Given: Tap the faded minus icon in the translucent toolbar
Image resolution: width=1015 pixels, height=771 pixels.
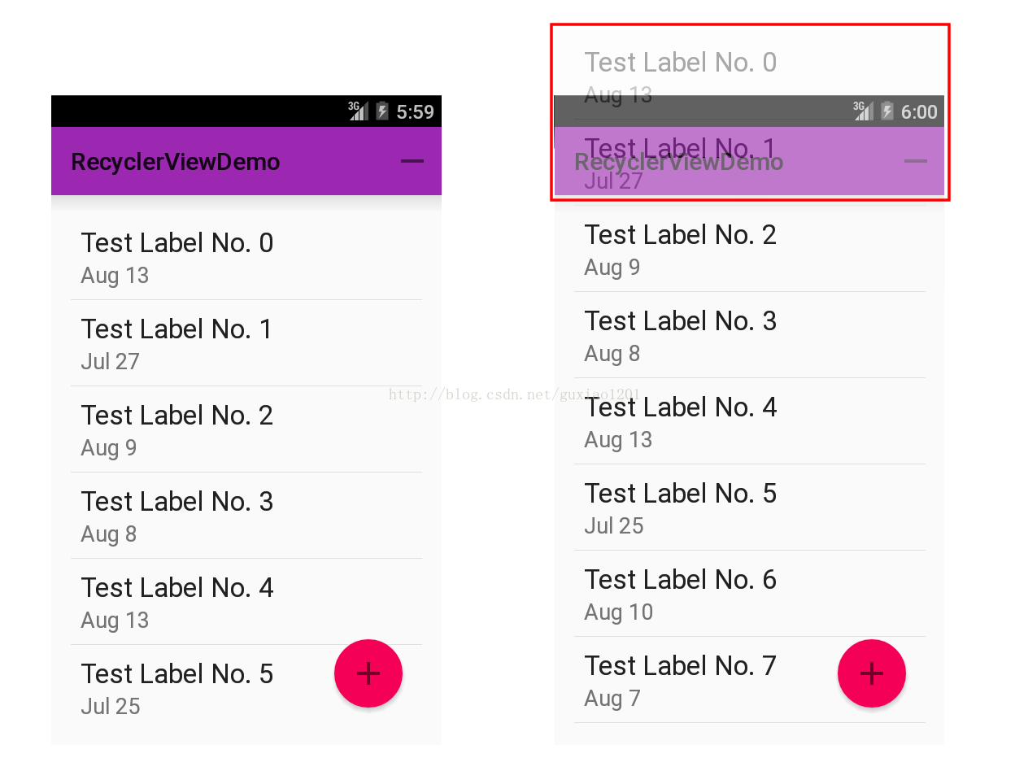Looking at the screenshot, I should tap(915, 161).
